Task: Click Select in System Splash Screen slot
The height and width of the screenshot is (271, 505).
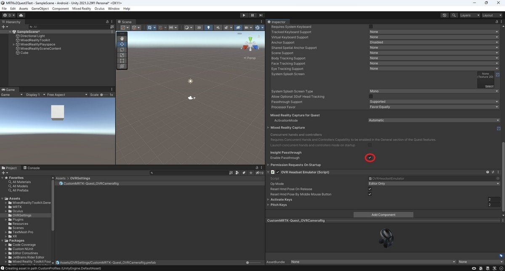Action: tap(489, 87)
